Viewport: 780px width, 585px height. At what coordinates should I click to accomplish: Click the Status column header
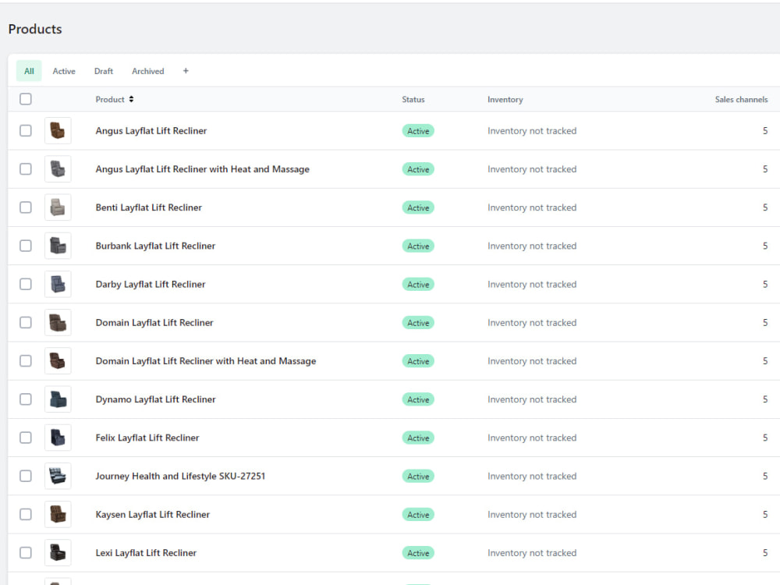pos(413,100)
